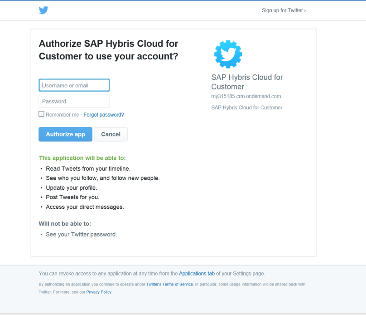Image resolution: width=366 pixels, height=315 pixels.
Task: Focus the Username or email field
Action: click(74, 85)
